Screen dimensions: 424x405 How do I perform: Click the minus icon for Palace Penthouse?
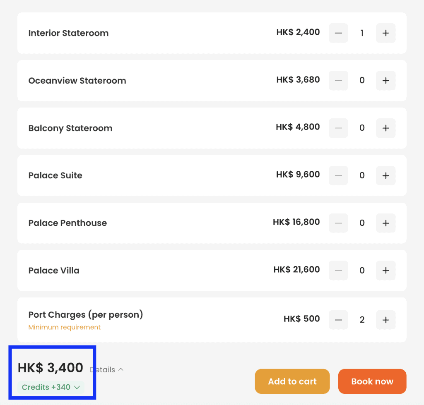click(338, 223)
